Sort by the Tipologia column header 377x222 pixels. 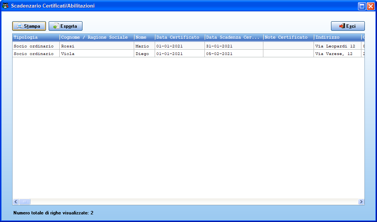coord(36,37)
